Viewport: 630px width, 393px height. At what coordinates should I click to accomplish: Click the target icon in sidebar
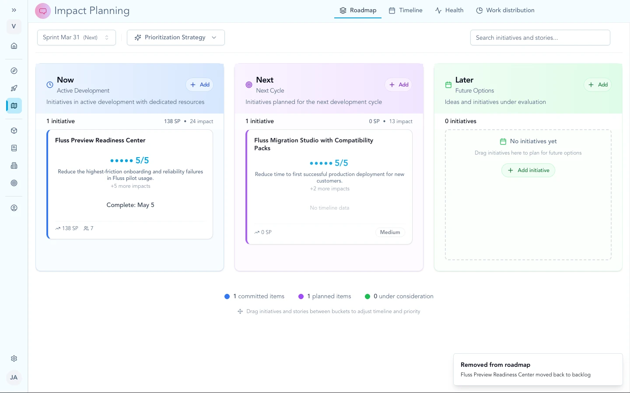[x=14, y=183]
